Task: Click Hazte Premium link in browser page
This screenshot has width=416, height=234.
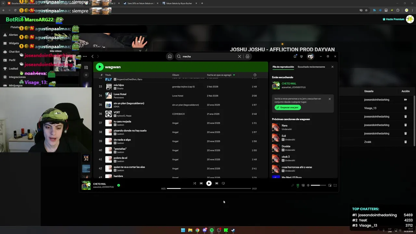Action: pyautogui.click(x=393, y=19)
